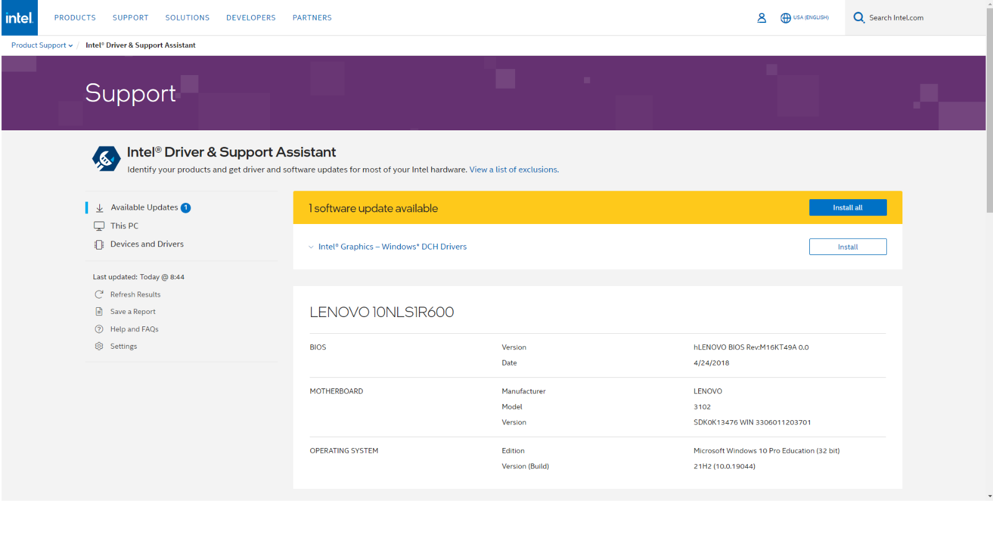Click the Windows 10 Pro Education edition text
Viewport: 993px width, 538px height.
(766, 451)
